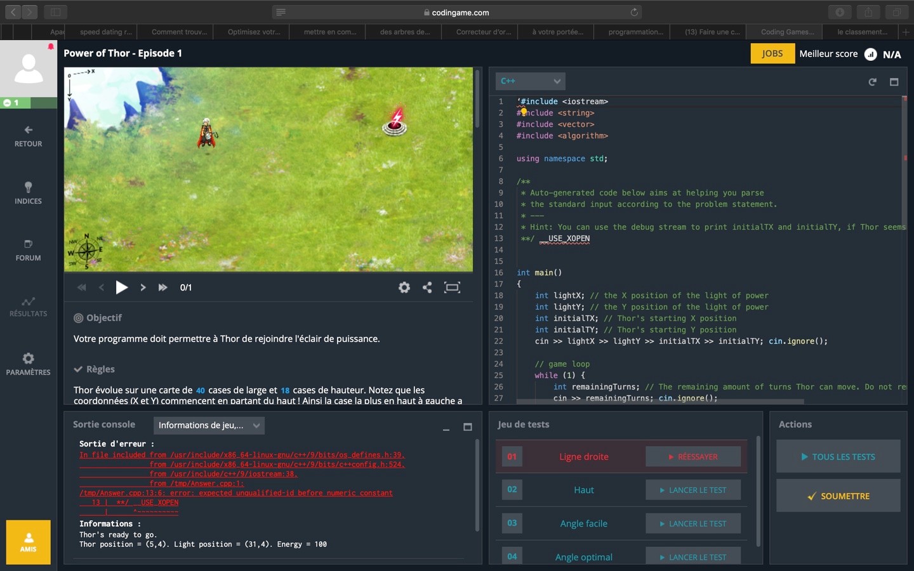This screenshot has height=571, width=914.
Task: Open the 'Informations de jeu' console dropdown
Action: (209, 425)
